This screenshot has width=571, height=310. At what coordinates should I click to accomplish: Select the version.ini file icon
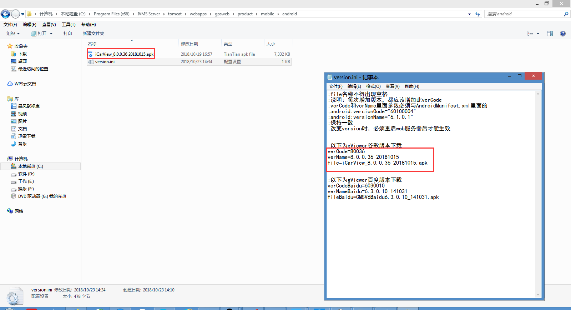pyautogui.click(x=91, y=62)
